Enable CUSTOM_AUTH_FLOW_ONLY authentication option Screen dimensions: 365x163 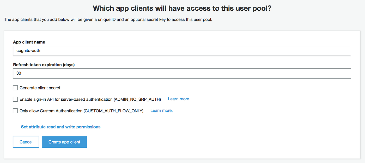click(15, 111)
